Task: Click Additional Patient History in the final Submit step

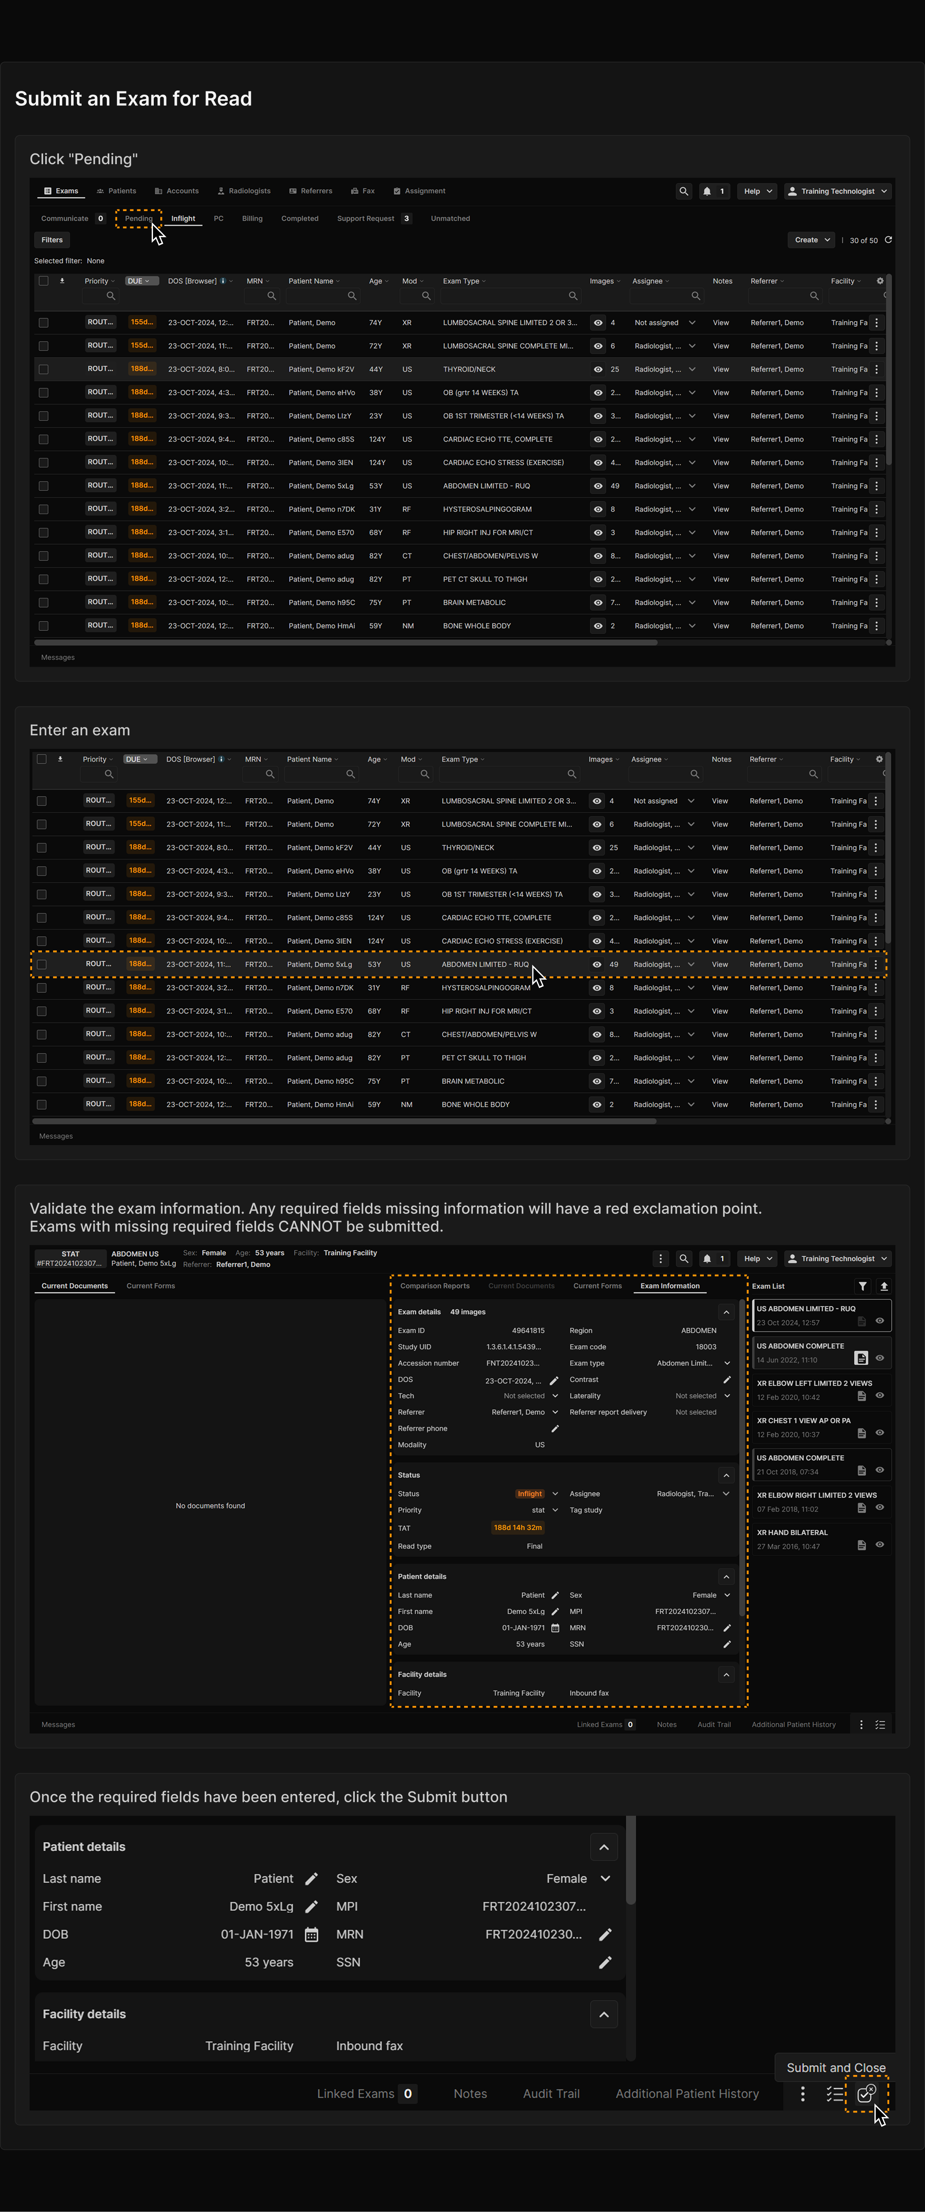Action: 687,2094
